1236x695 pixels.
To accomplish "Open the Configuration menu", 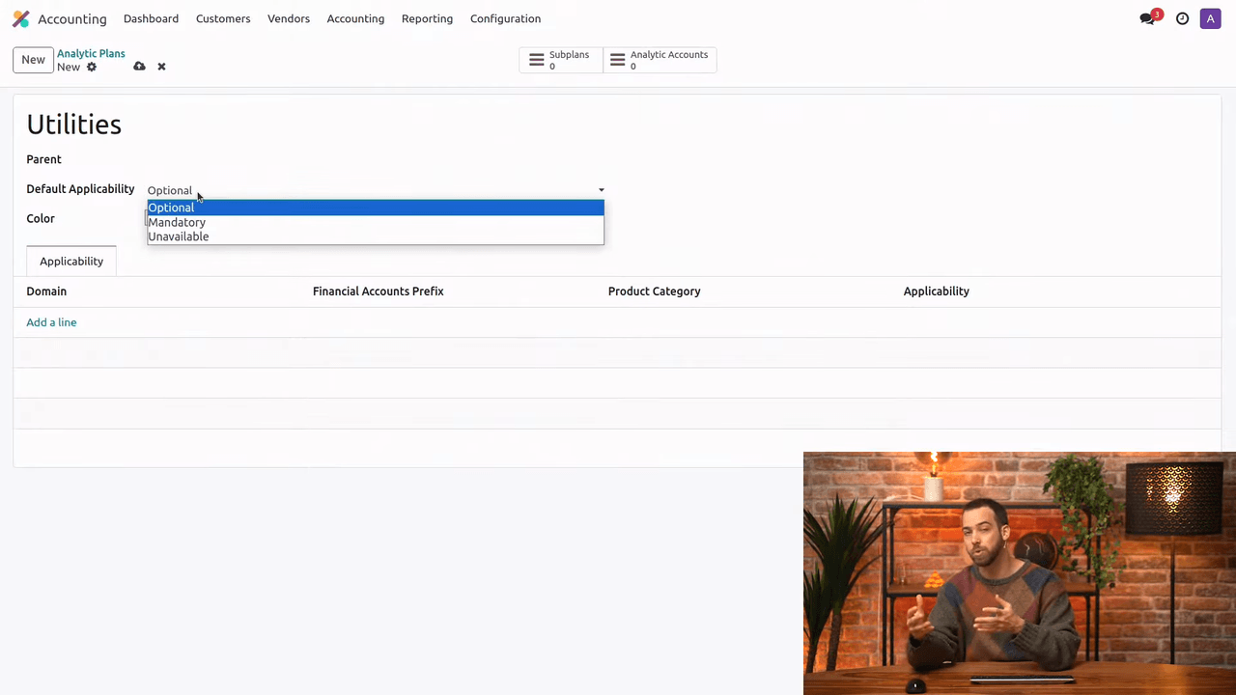I will [x=505, y=18].
